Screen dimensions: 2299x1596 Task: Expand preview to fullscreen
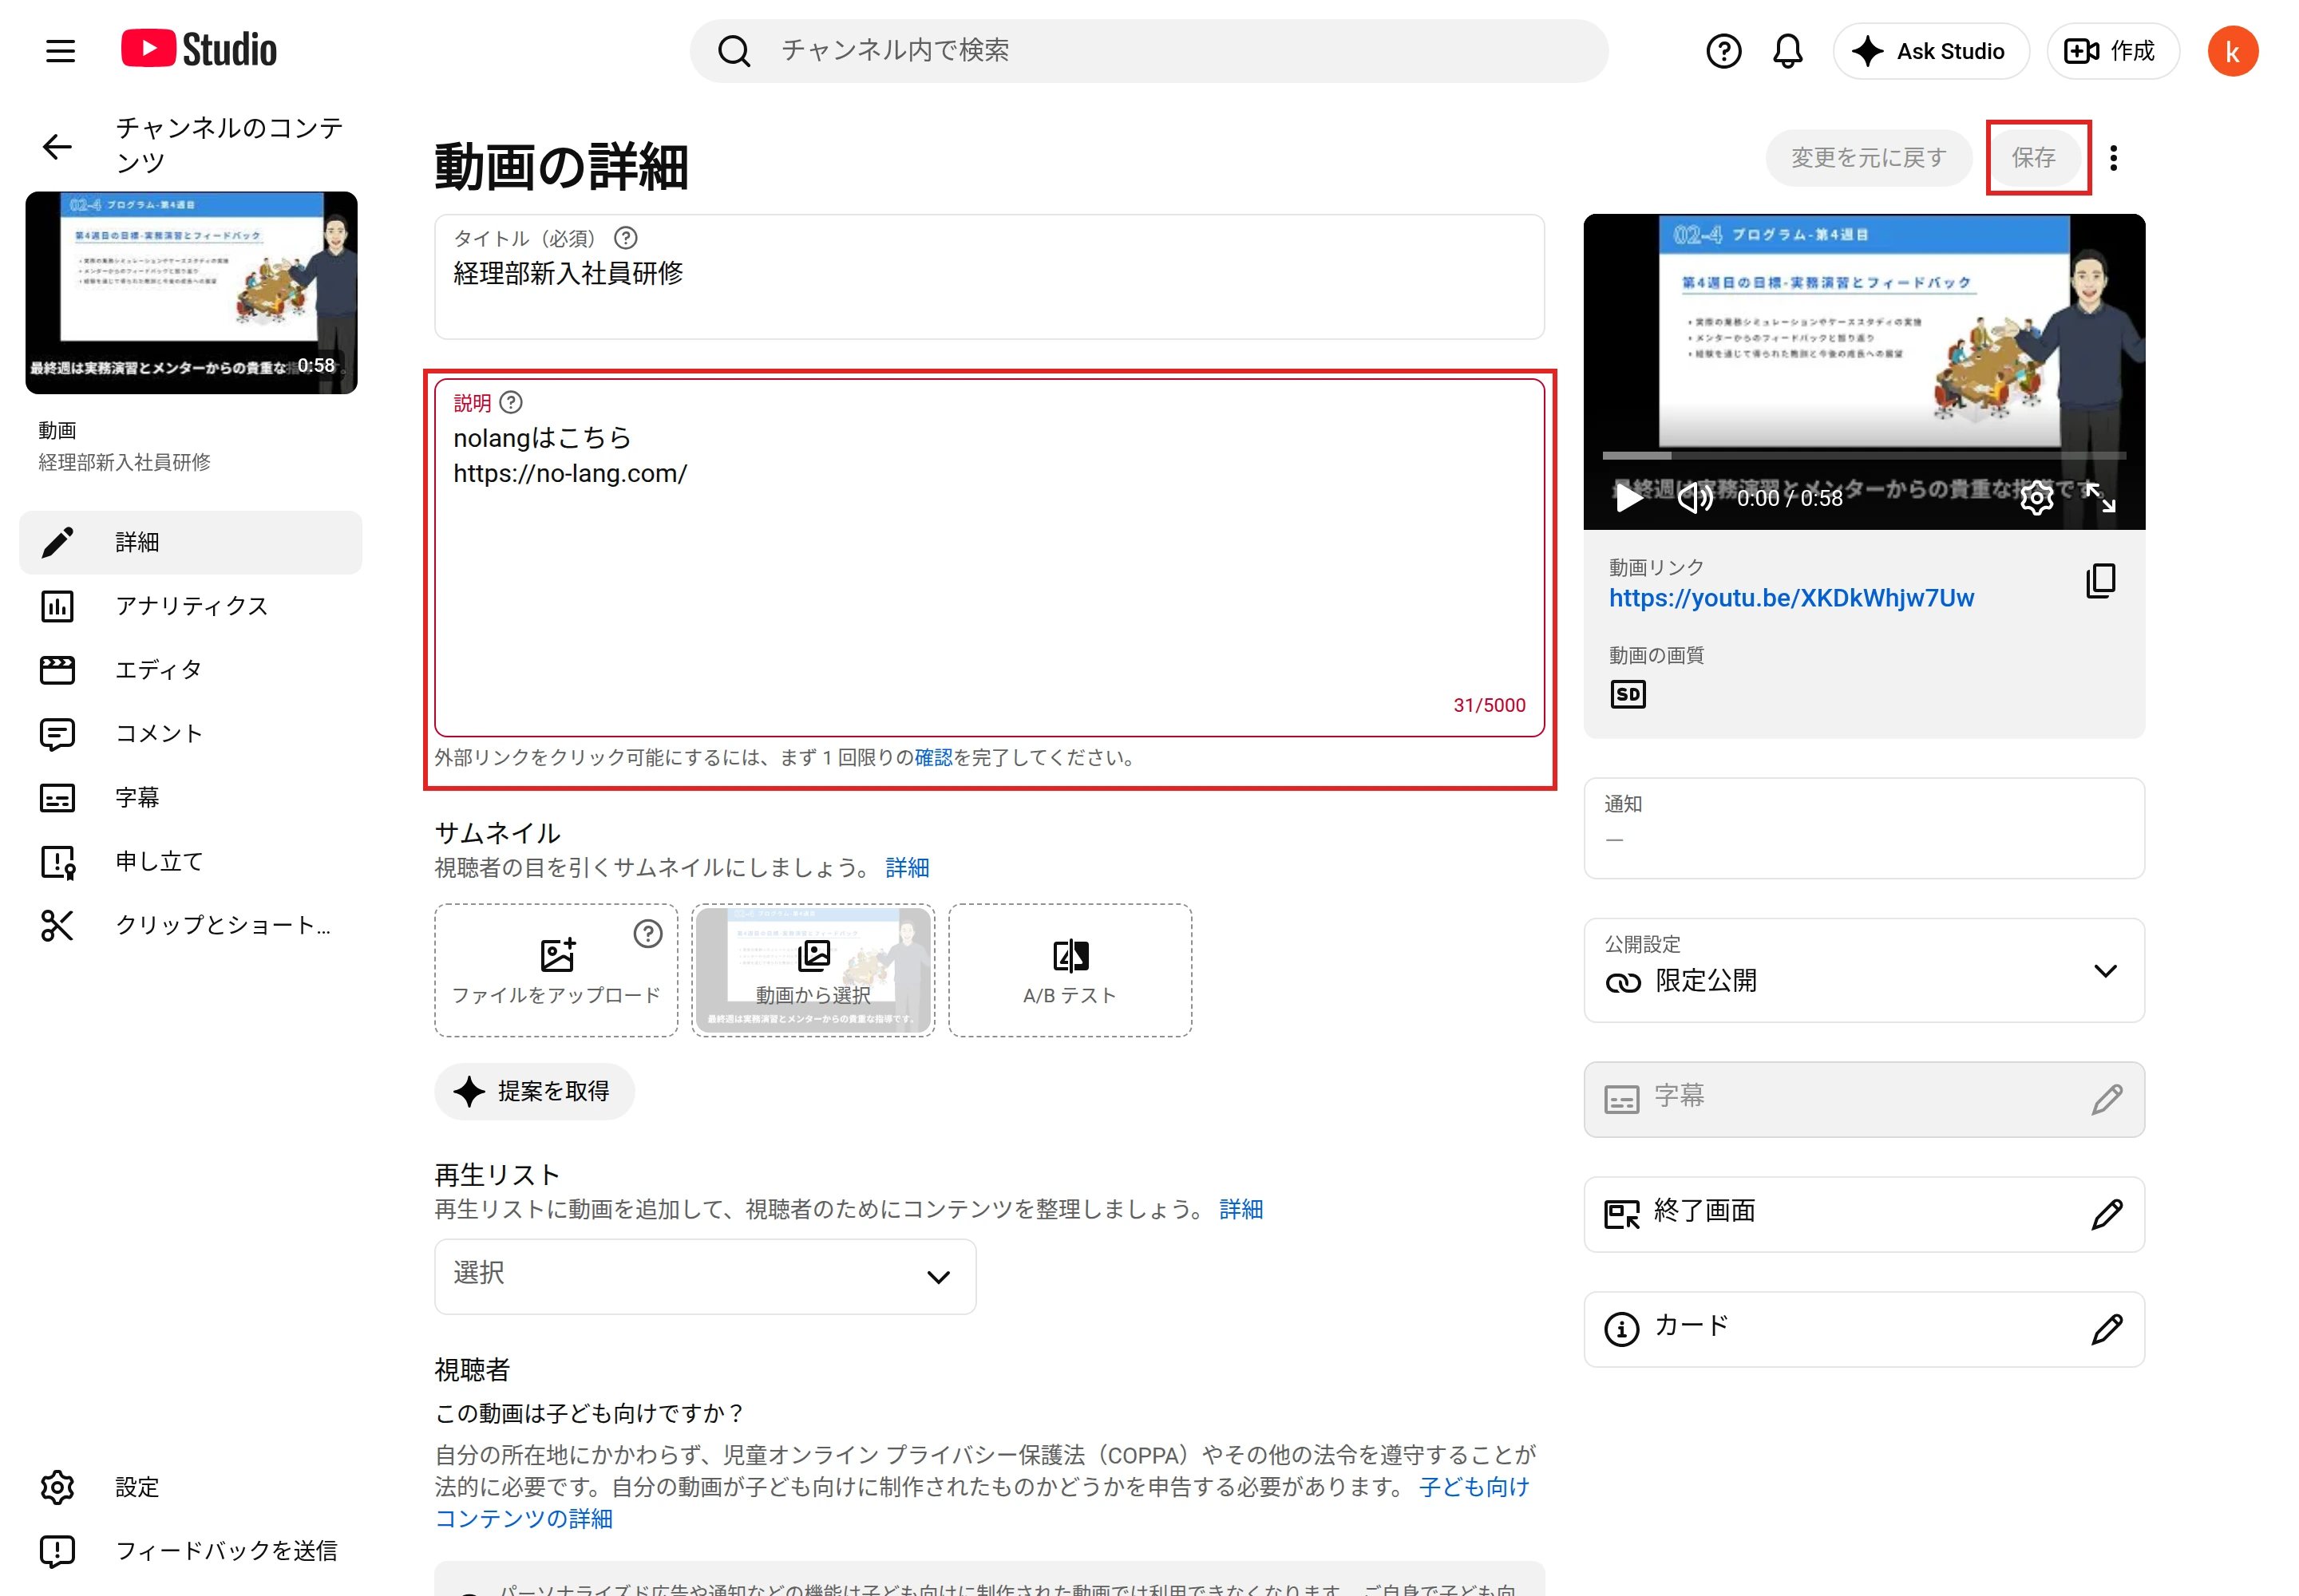[2100, 497]
